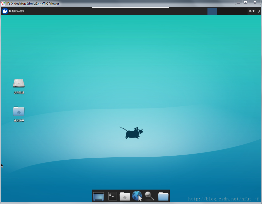This screenshot has width=262, height=204.
Task: Open the jf user menu in panel
Action: [259, 11]
